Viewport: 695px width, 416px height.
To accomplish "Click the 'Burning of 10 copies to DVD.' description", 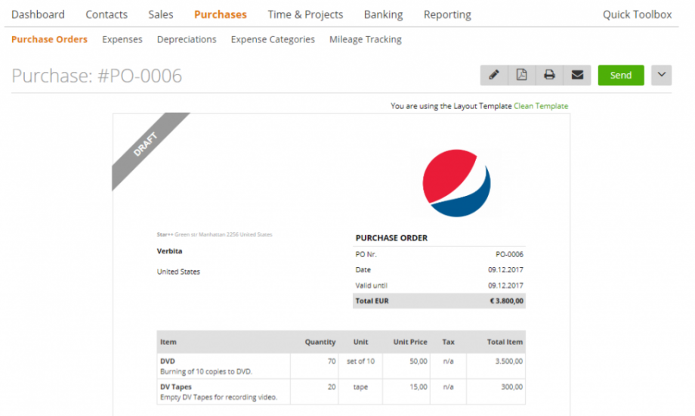I will click(x=206, y=371).
